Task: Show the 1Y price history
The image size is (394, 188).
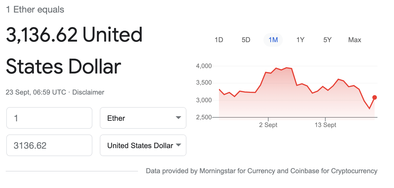Action: click(300, 40)
